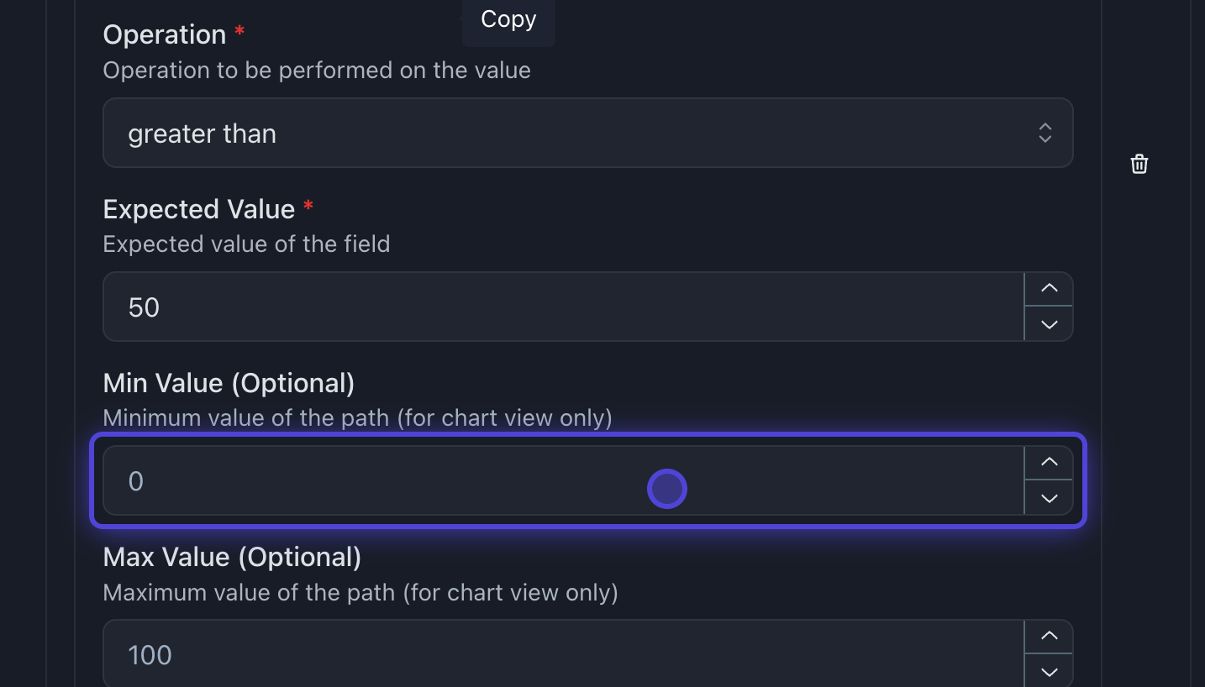
Task: Focus the Expected Value field containing 50
Action: (563, 307)
